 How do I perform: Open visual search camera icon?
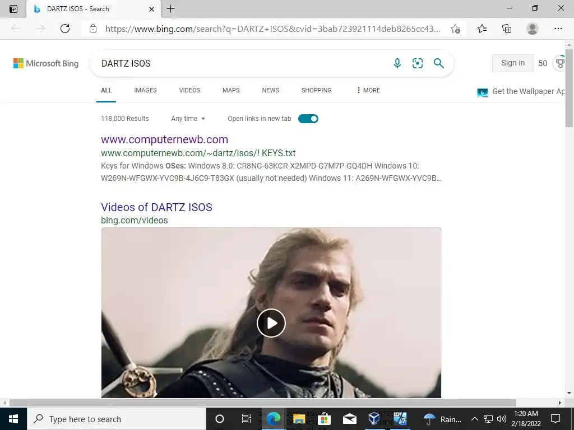(417, 63)
